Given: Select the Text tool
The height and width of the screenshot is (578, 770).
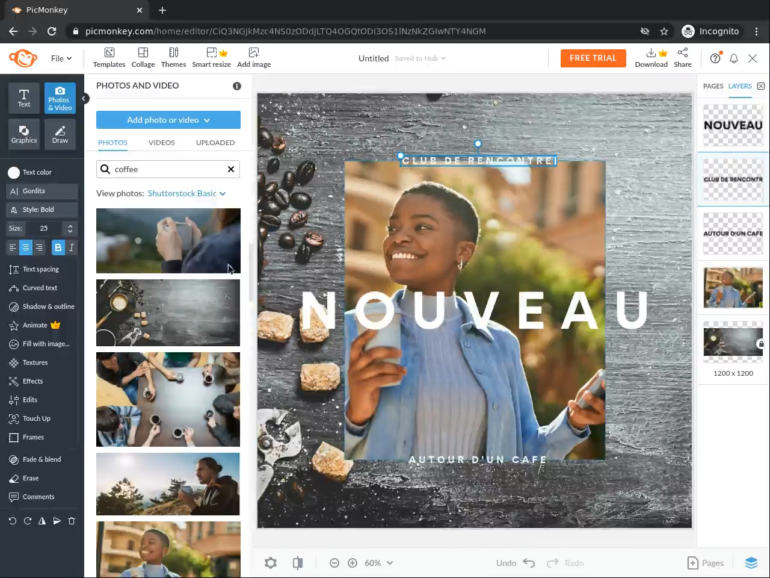Looking at the screenshot, I should (24, 98).
